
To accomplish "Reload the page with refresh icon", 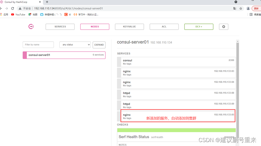I will pos(12,8).
